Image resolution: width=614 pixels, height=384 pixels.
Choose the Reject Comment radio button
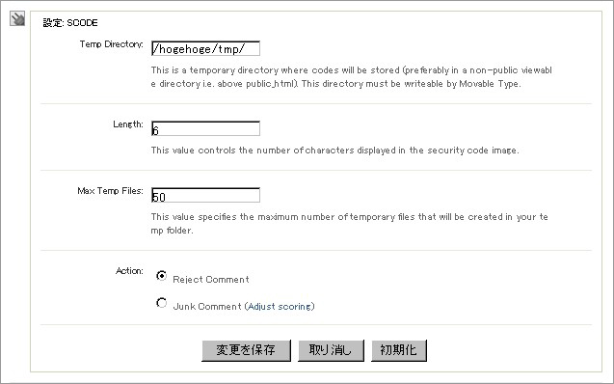[x=161, y=276]
